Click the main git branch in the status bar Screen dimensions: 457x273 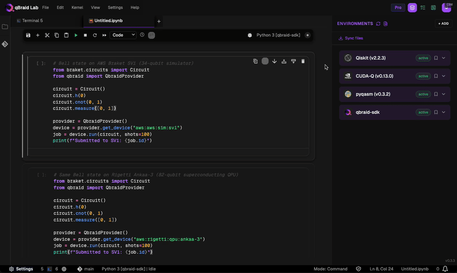(85, 269)
